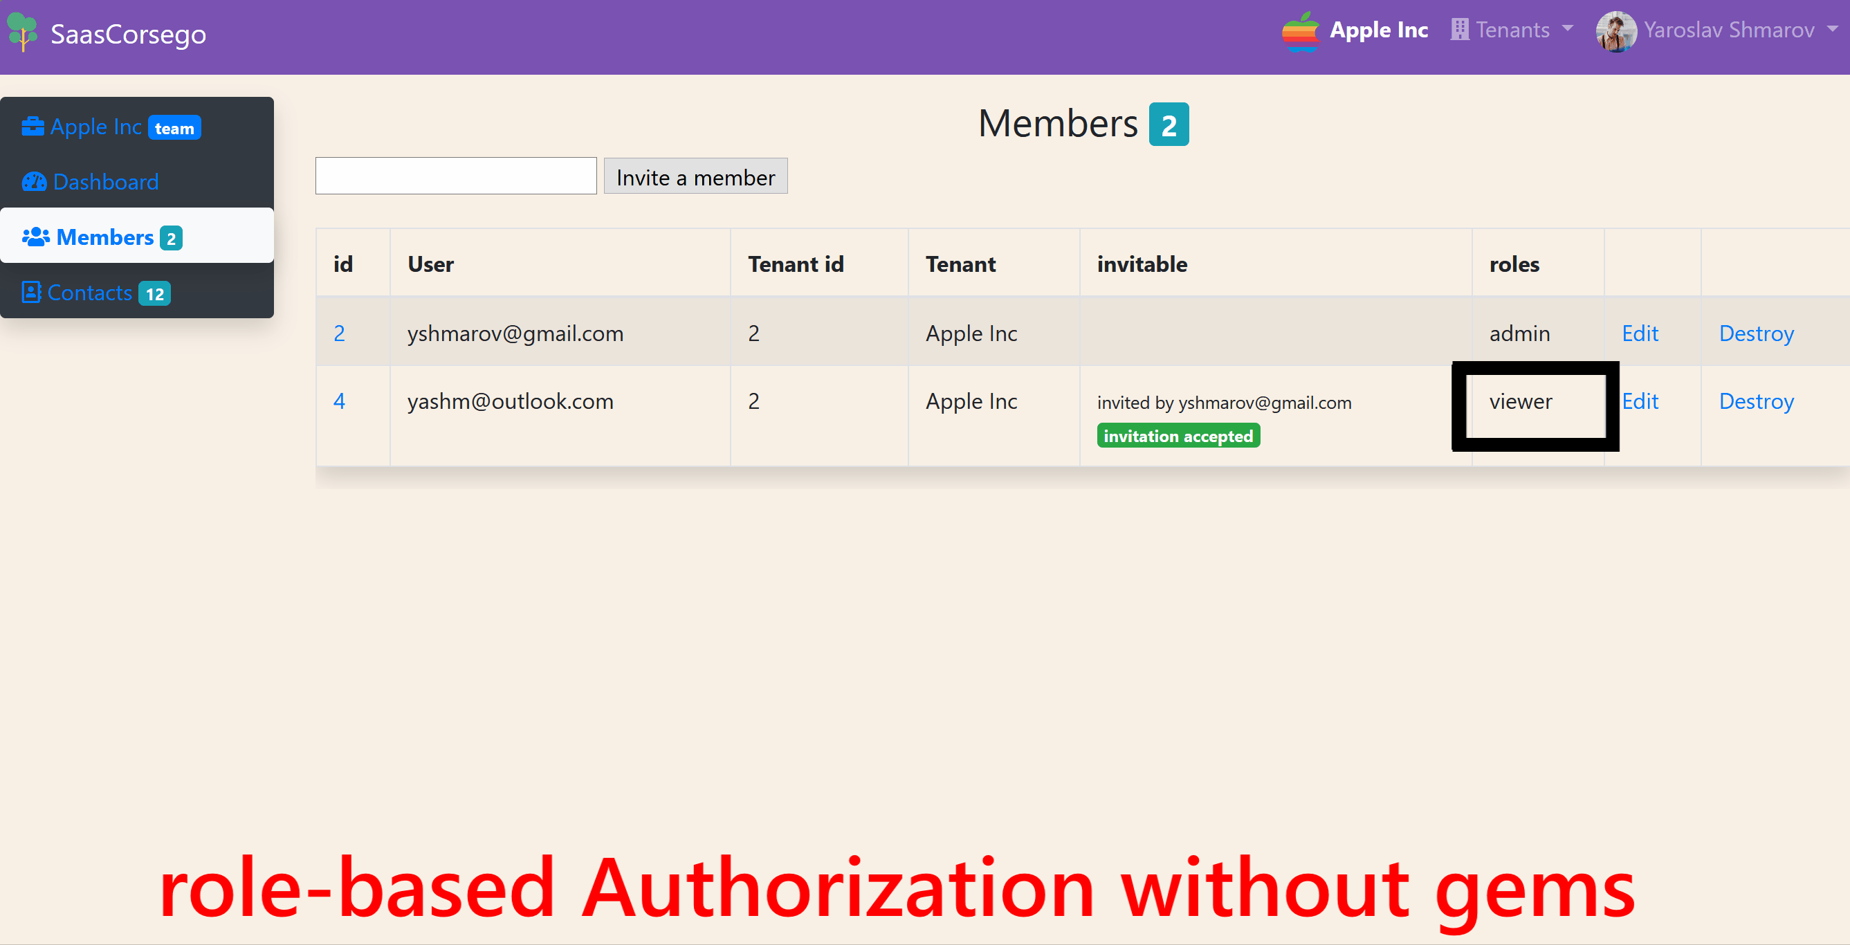Screen dimensions: 1850x945
Task: Open the Tenants menu in navbar
Action: tap(1512, 30)
